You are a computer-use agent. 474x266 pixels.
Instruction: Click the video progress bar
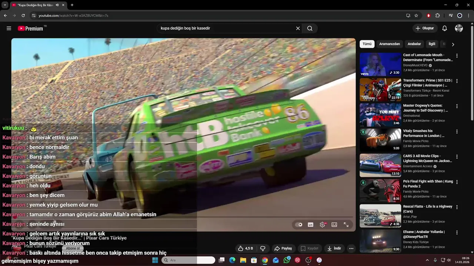click(183, 217)
